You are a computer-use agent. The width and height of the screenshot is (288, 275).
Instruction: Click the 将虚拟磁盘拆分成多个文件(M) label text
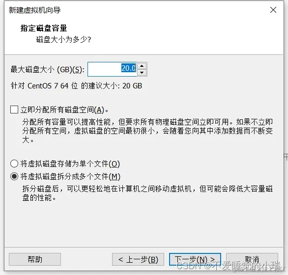coord(70,177)
